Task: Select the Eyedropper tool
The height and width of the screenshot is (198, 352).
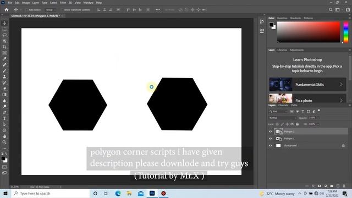Action: [x=4, y=59]
